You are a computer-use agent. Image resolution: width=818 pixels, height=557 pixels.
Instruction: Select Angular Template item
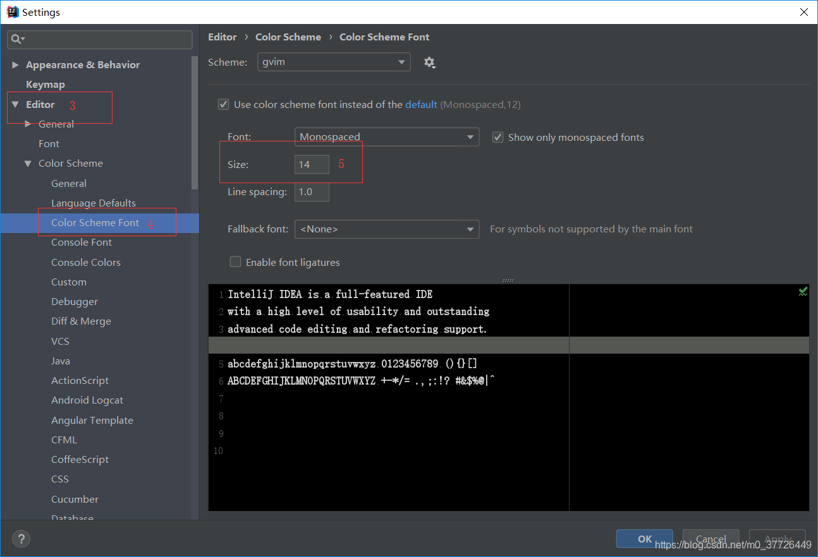click(92, 421)
